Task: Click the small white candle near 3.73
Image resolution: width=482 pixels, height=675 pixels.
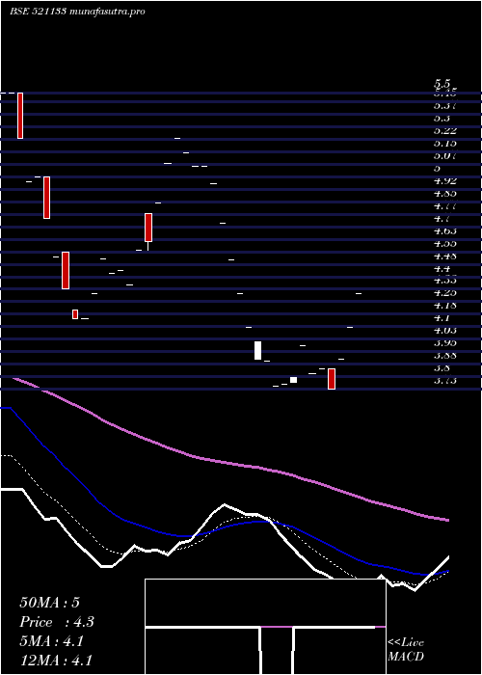Action: pos(293,380)
